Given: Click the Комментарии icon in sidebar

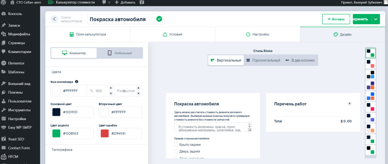Looking at the screenshot, I should [4, 52].
